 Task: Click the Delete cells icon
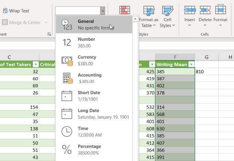click(205, 10)
